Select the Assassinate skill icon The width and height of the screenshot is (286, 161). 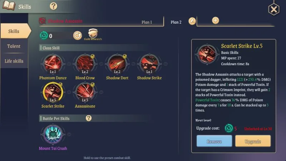(x=85, y=92)
